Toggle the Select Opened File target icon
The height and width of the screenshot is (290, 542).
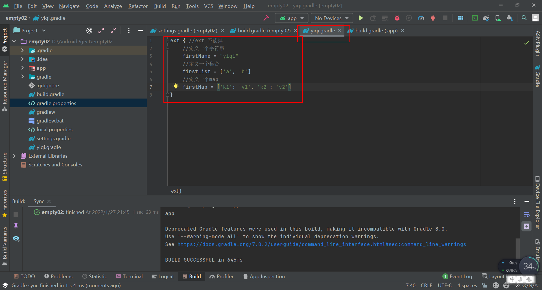point(89,30)
